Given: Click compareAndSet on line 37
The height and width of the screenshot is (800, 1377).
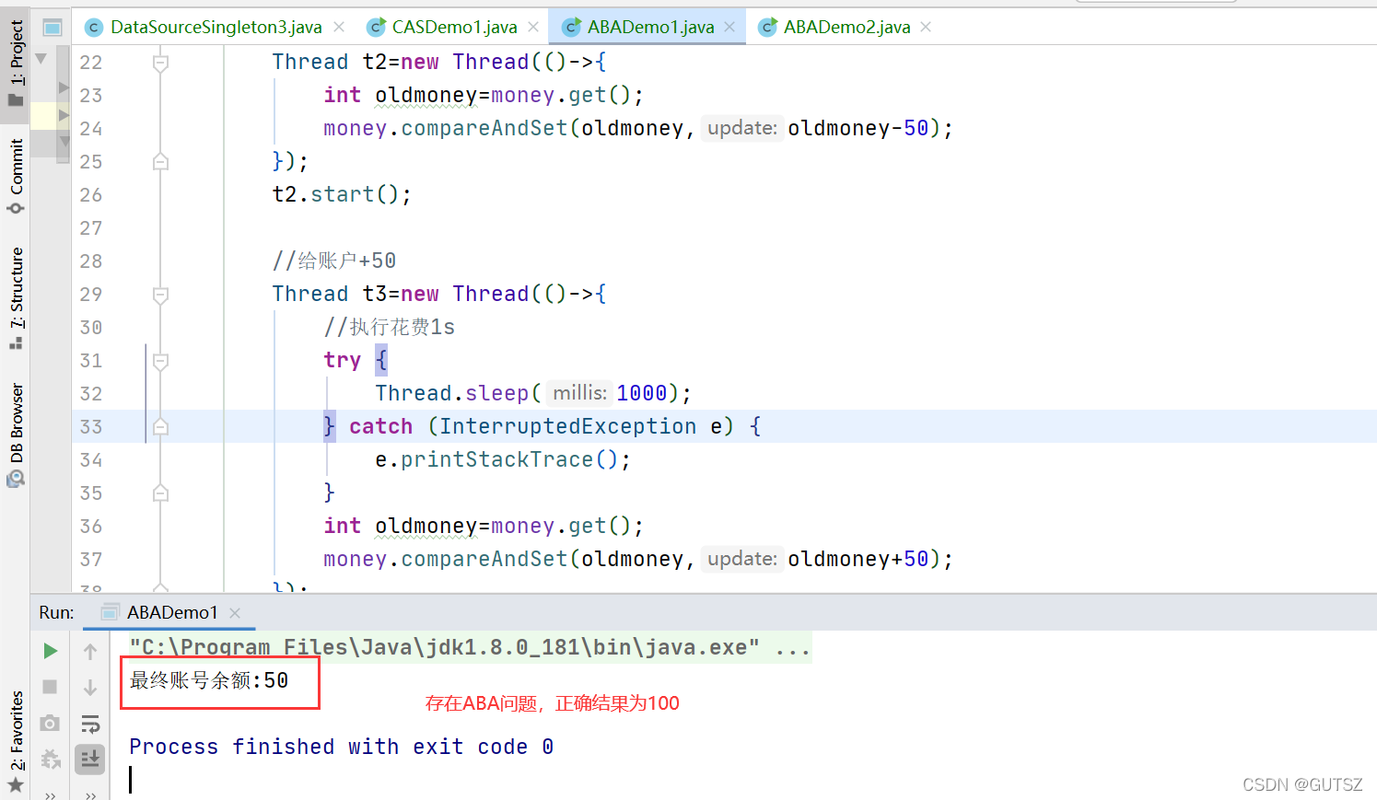Looking at the screenshot, I should click(484, 560).
